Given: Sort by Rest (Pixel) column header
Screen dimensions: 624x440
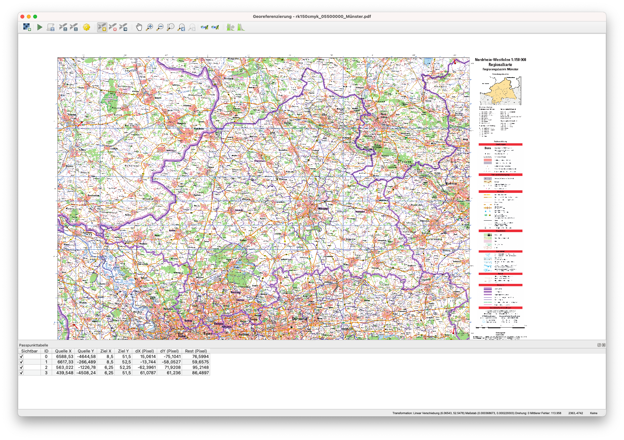Looking at the screenshot, I should (x=196, y=351).
